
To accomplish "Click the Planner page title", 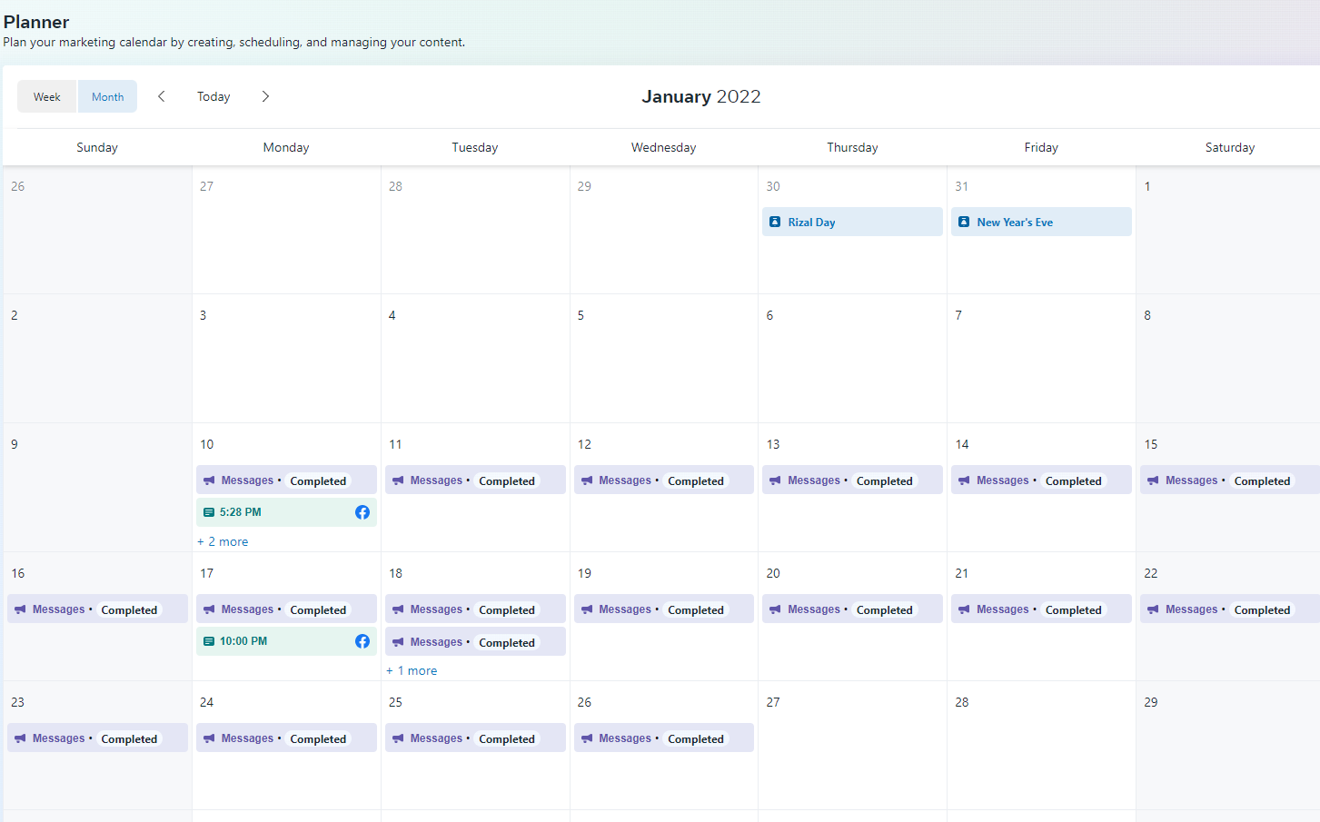I will 36,22.
